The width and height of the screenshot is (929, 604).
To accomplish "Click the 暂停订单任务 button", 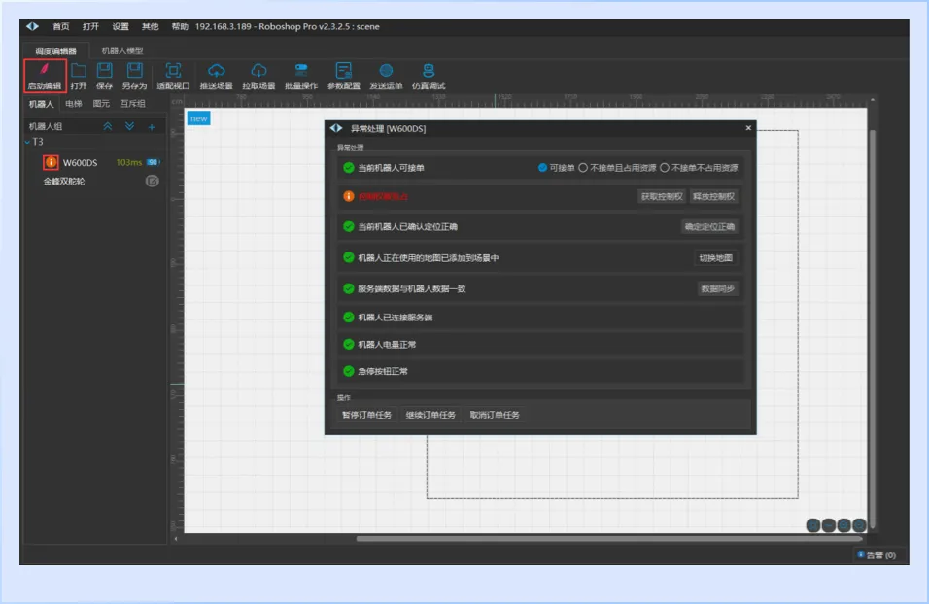I will point(366,415).
